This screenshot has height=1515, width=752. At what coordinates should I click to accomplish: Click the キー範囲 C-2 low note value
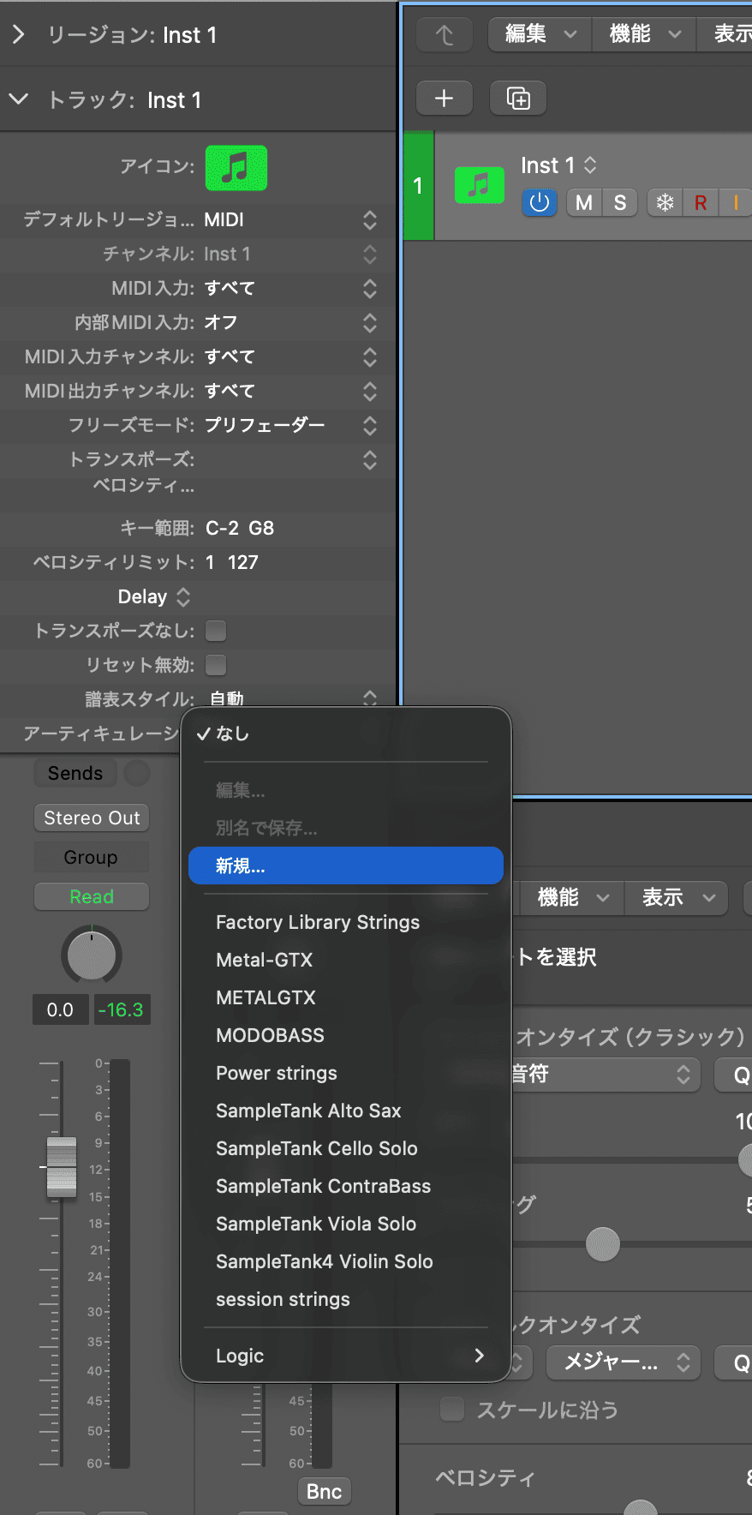click(x=222, y=528)
